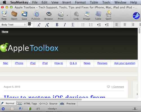Screen dimensions: 141x112
Task: Follow the iPod navigation link
Action: (45, 63)
